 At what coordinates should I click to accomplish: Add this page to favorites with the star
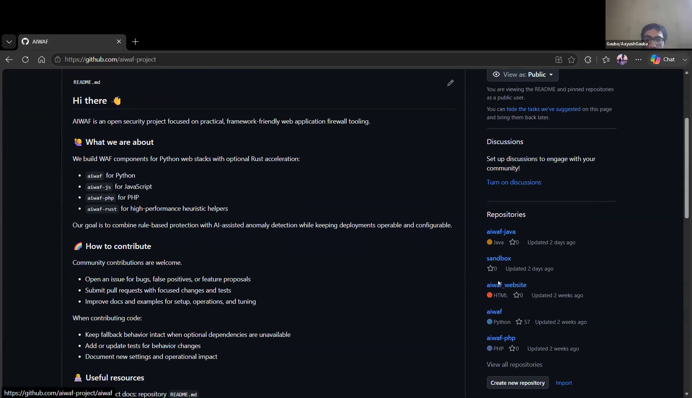click(x=571, y=60)
